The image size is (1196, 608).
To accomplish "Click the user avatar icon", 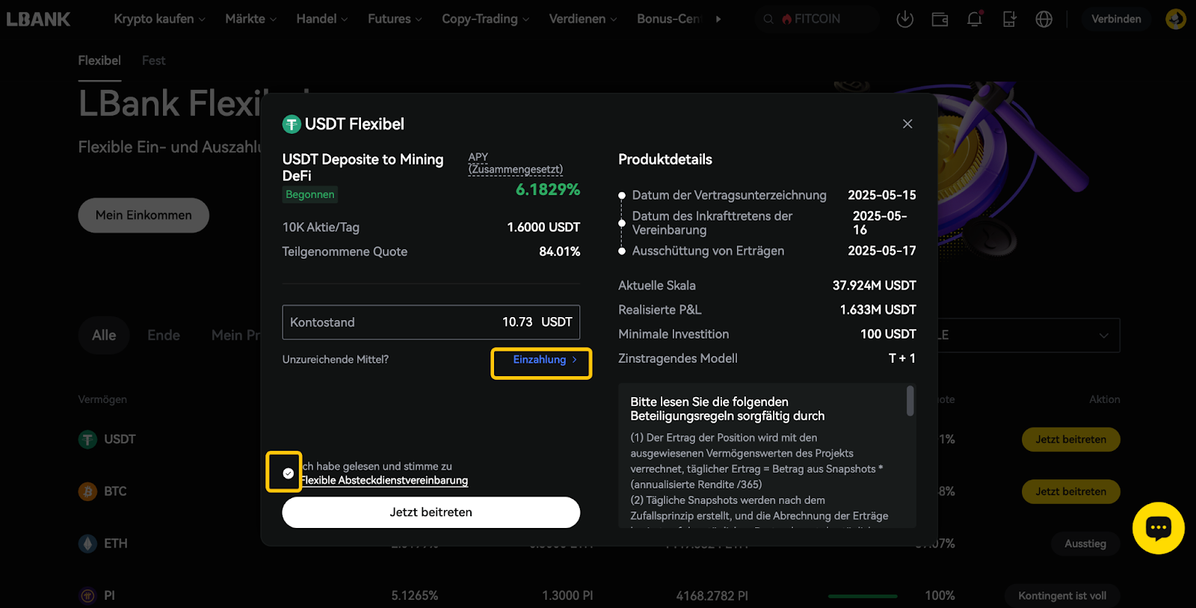I will coord(1176,19).
